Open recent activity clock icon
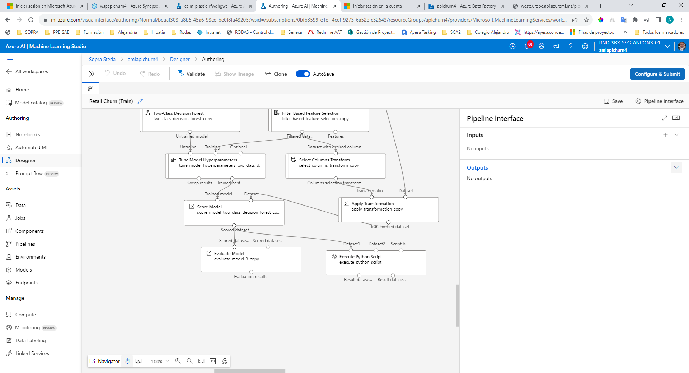689x373 pixels. (x=512, y=46)
